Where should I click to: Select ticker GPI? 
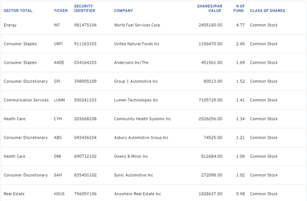pyautogui.click(x=57, y=81)
